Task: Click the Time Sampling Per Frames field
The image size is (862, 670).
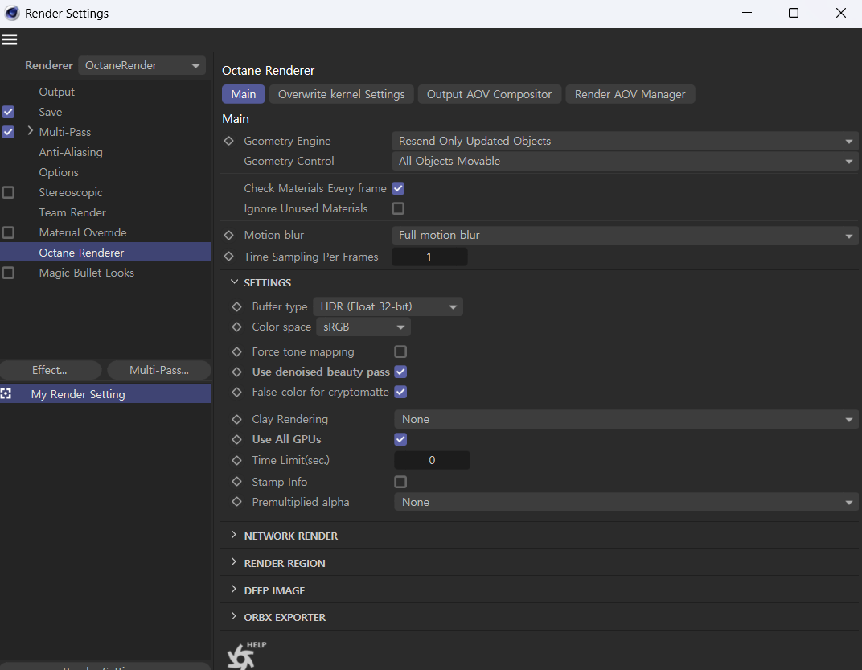Action: pos(429,257)
